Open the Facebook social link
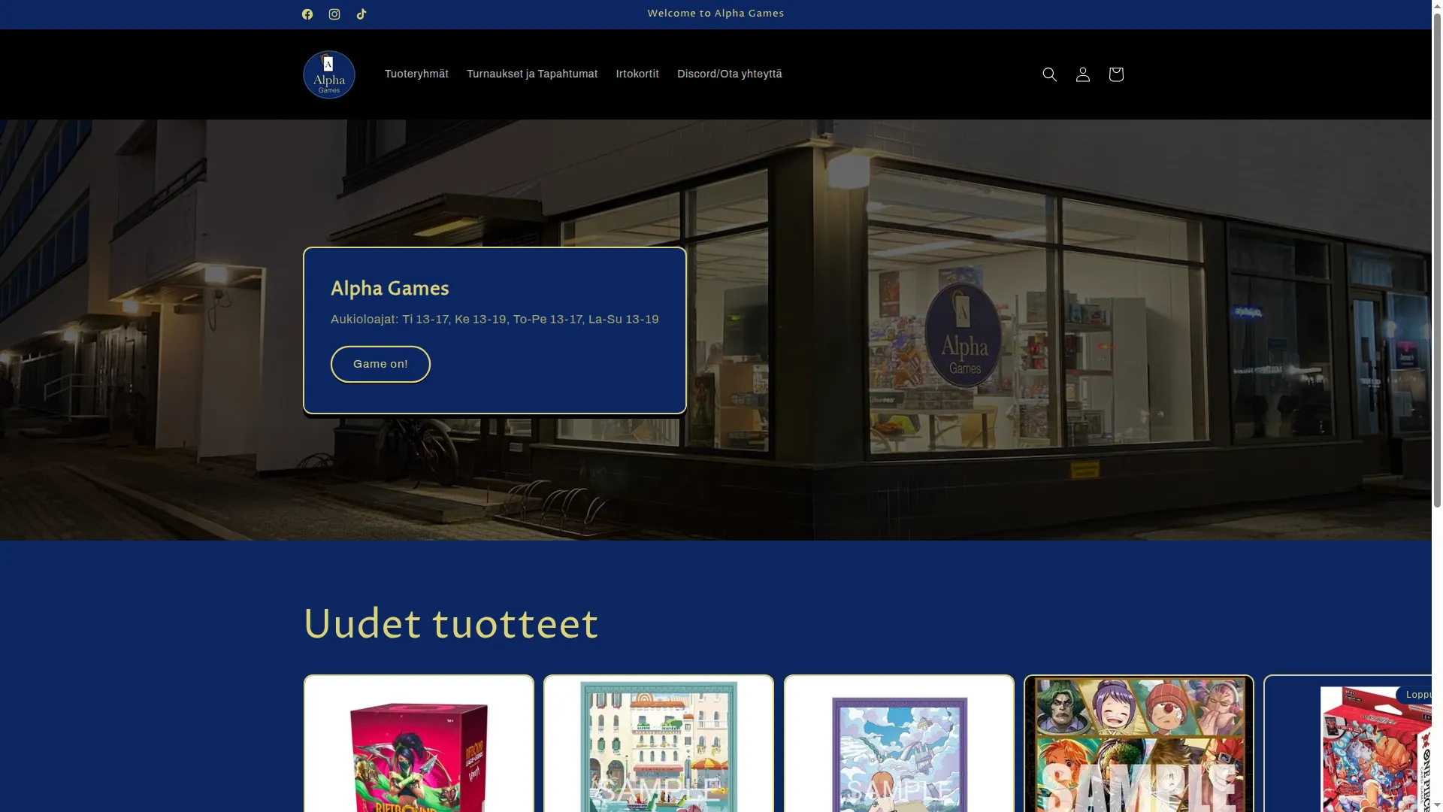Viewport: 1443px width, 812px height. [x=307, y=14]
